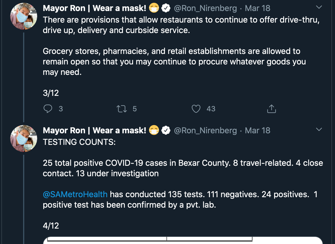Screen dimensions: 335x244
Task: Open the first tweet's options chevron
Action: [x=319, y=7]
